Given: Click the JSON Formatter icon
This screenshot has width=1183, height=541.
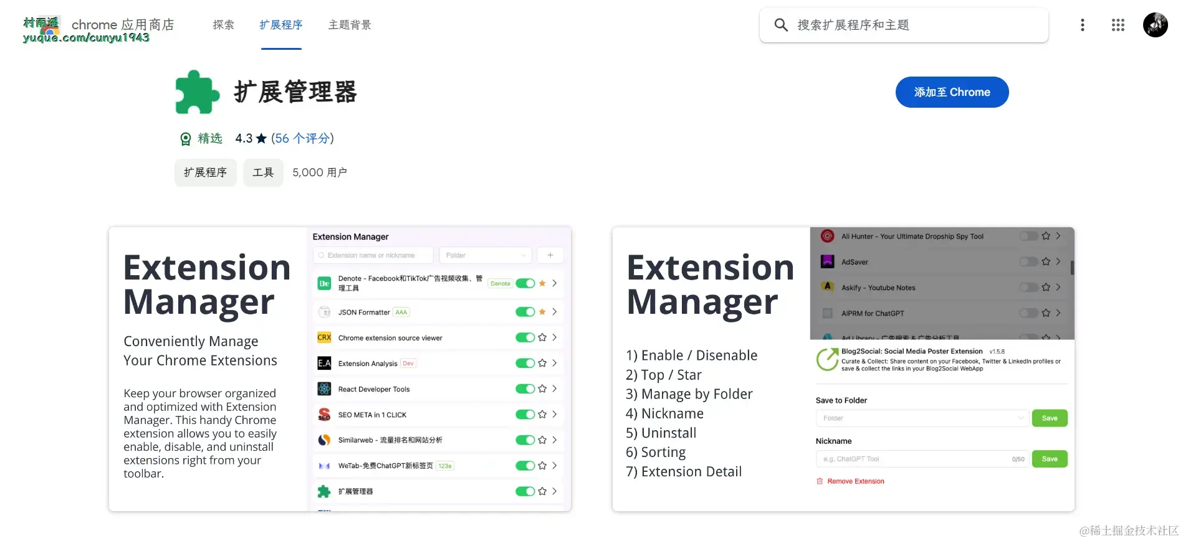Looking at the screenshot, I should click(324, 312).
